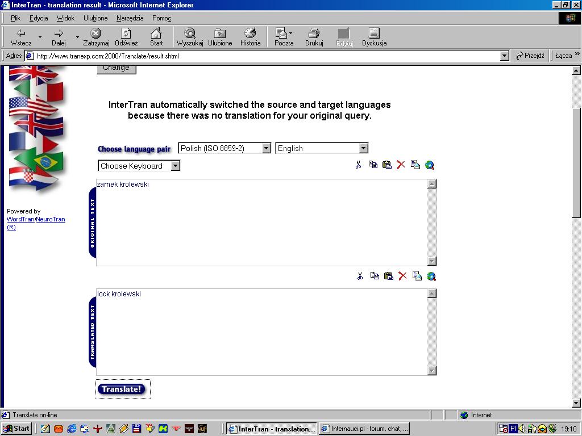This screenshot has height=436, width=582.
Task: Cut text using scissors above original text box
Action: click(x=358, y=165)
